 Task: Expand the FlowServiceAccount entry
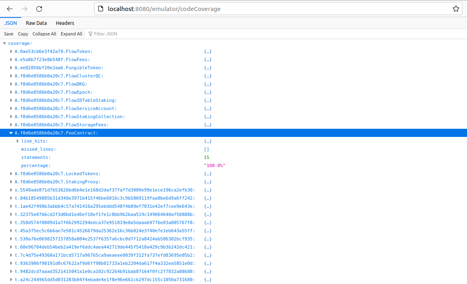click(11, 109)
